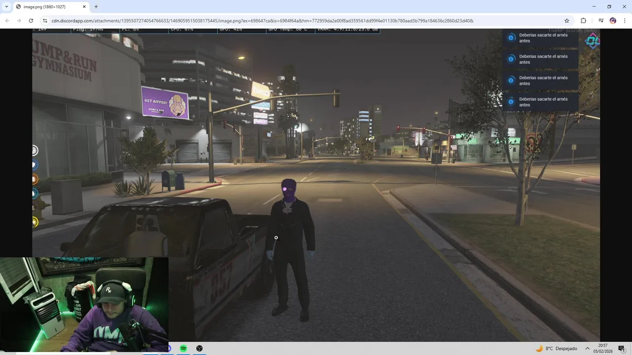Click the blue armor shield indicator
Viewport: 632px width, 355px height.
click(x=35, y=165)
